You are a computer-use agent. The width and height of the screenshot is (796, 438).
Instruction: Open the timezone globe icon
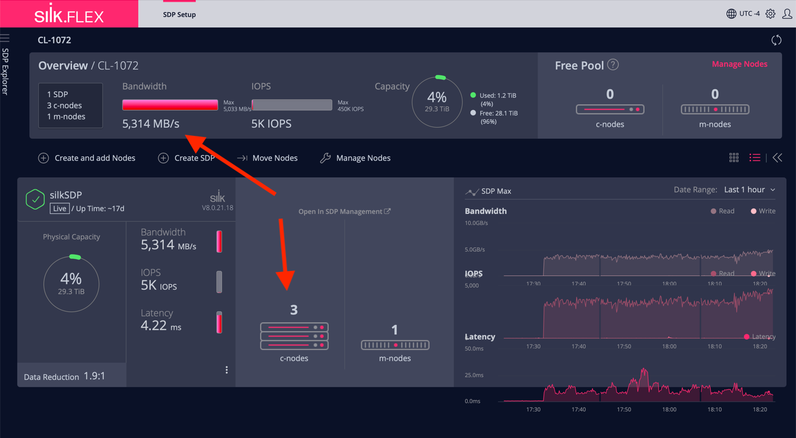[x=731, y=13]
